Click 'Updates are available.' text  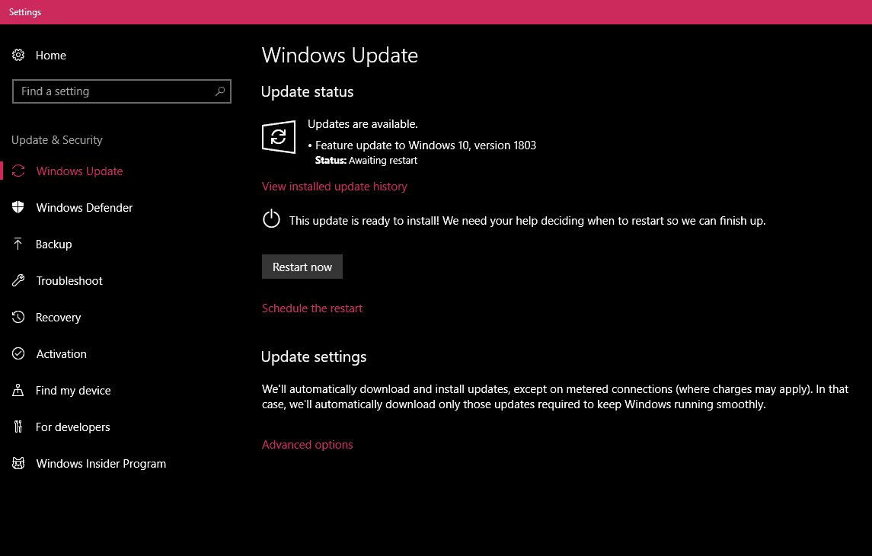click(x=363, y=125)
